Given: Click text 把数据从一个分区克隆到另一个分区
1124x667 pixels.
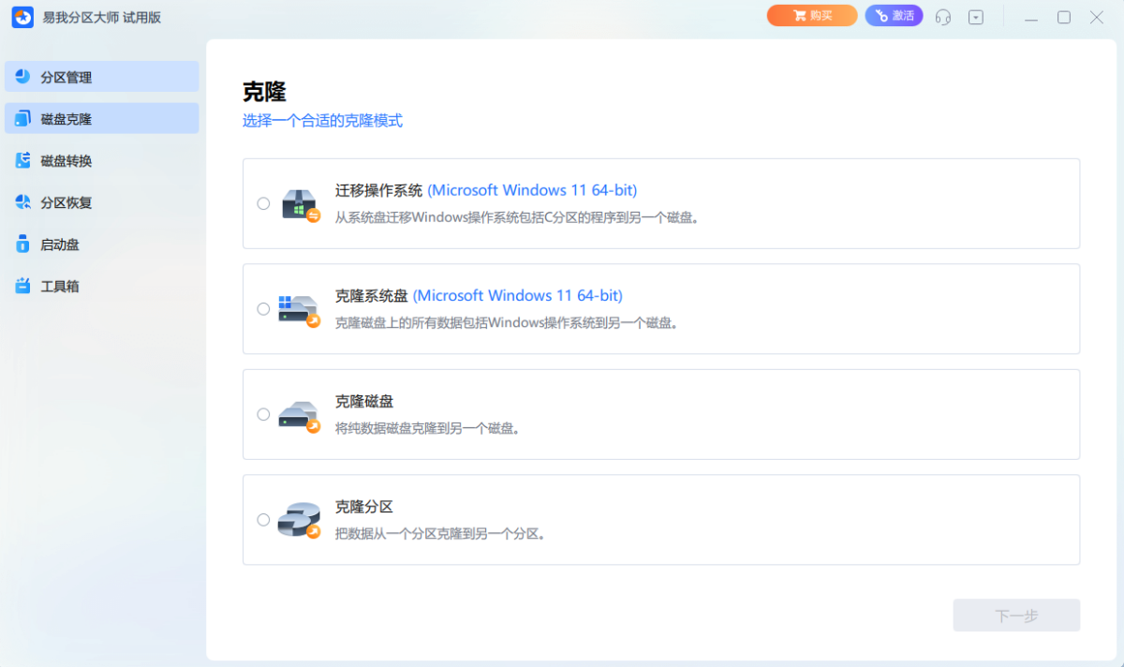Looking at the screenshot, I should coord(440,534).
